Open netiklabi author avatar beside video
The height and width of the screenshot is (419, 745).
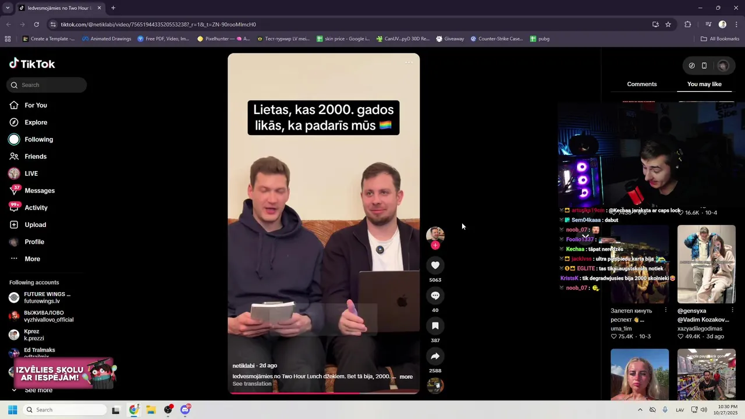point(435,235)
